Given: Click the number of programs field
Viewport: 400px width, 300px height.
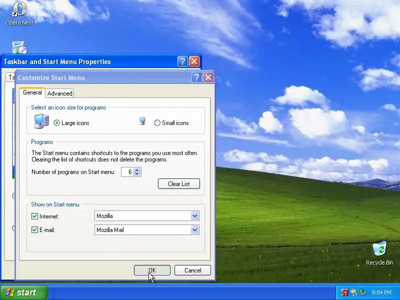Looking at the screenshot, I should coord(127,172).
